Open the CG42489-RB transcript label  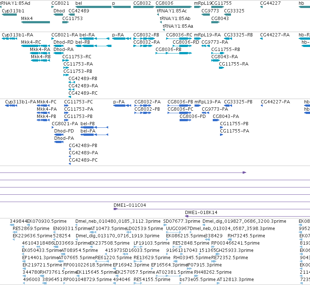point(83,79)
